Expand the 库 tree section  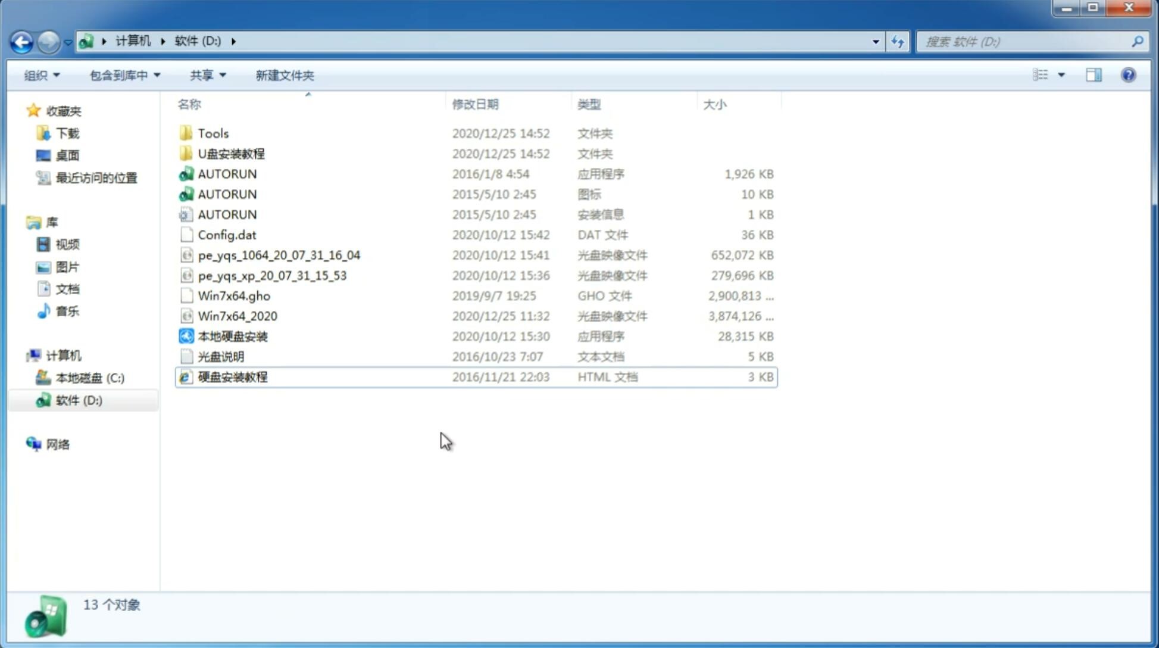coord(23,222)
